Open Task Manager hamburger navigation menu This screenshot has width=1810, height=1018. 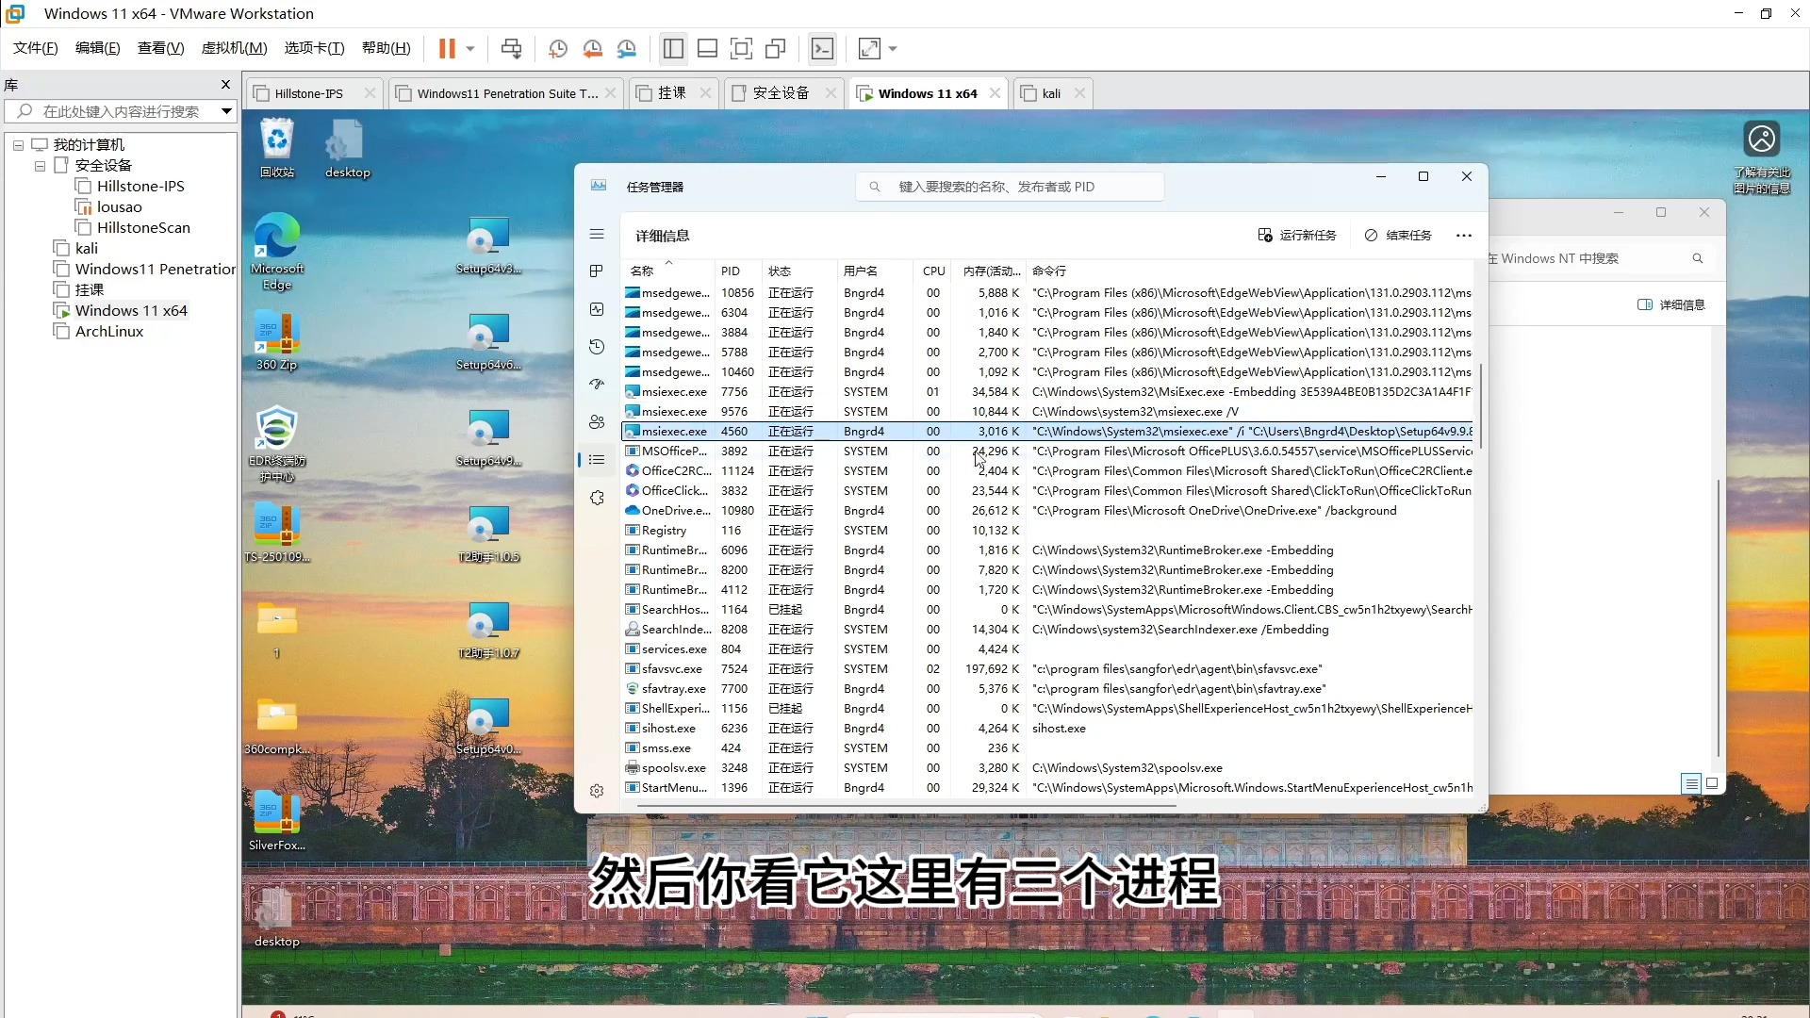coord(597,234)
